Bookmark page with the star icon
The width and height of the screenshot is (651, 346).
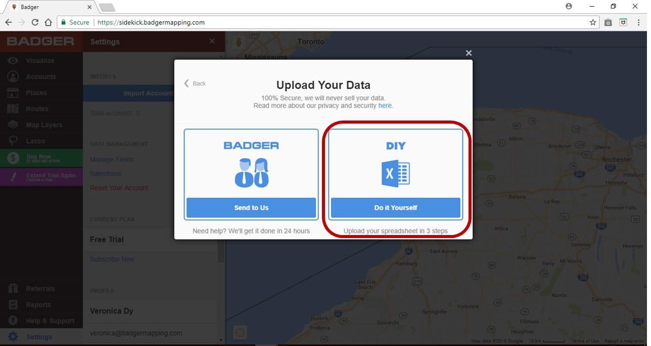pyautogui.click(x=593, y=22)
